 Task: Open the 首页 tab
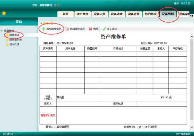pyautogui.click(x=65, y=14)
